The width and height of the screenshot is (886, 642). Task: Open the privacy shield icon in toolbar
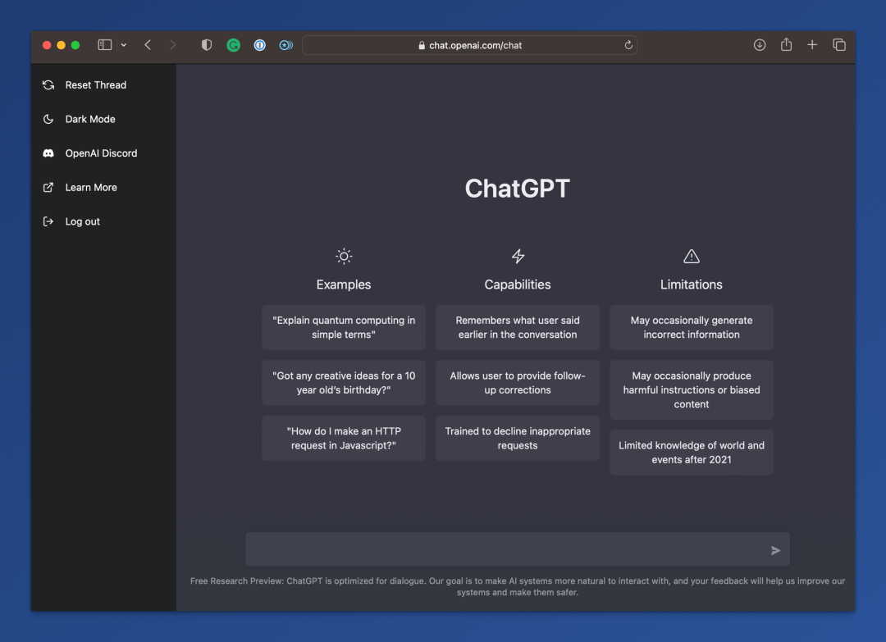tap(207, 45)
